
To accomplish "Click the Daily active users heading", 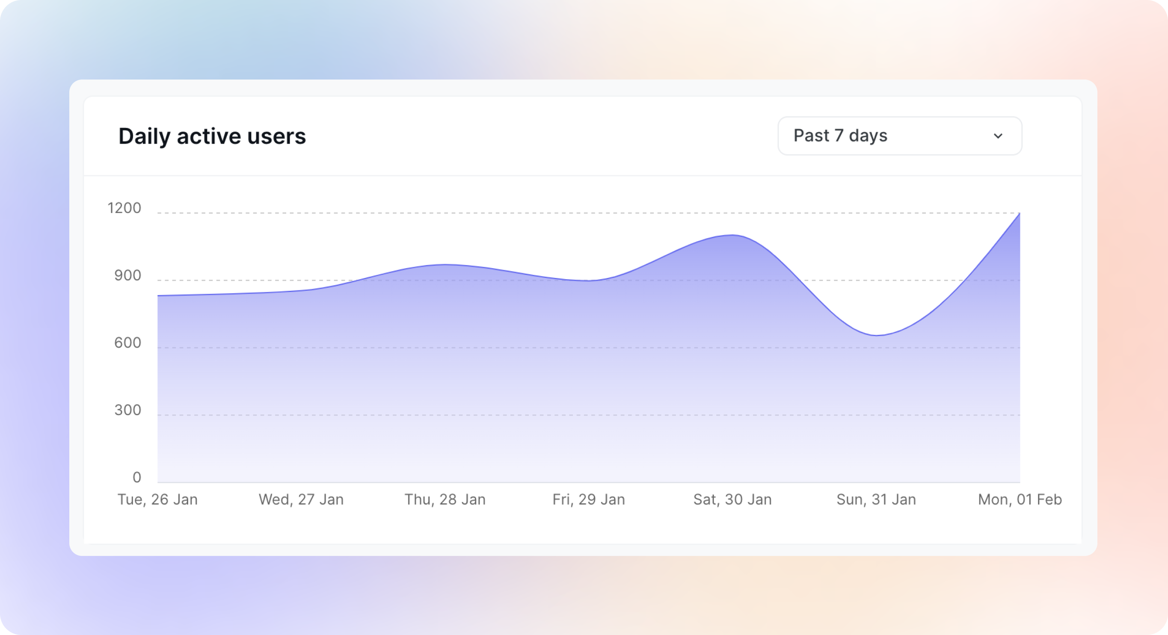I will click(212, 136).
